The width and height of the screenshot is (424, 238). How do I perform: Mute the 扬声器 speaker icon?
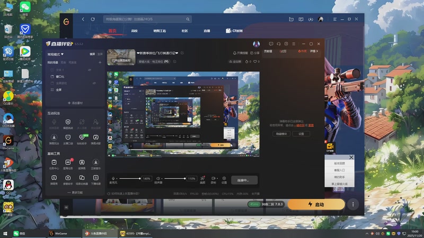158,178
